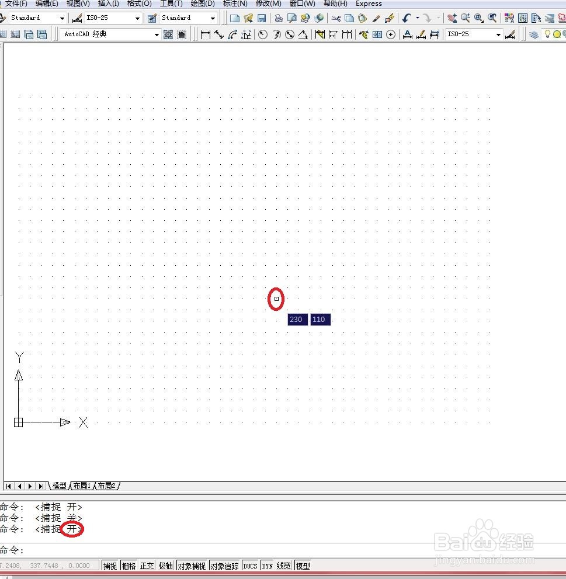Click the Zoom Realtime magnifier icon
The width and height of the screenshot is (566, 579).
click(466, 18)
